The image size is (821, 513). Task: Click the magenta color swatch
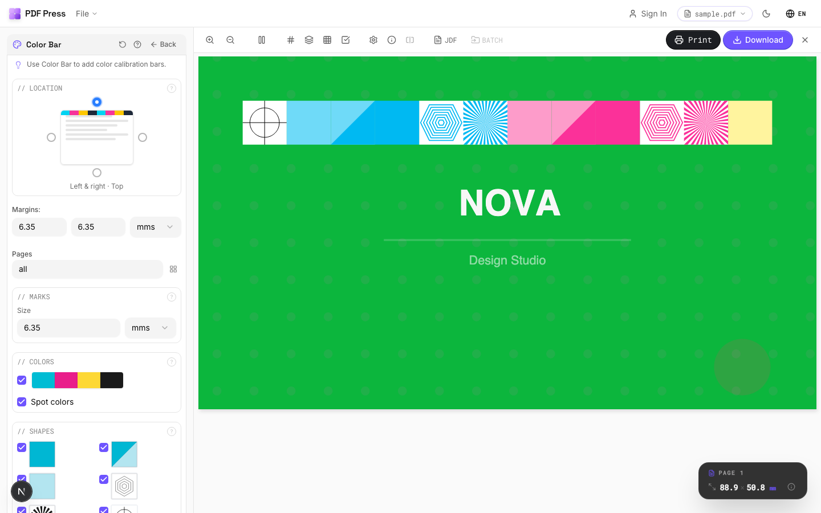click(66, 380)
